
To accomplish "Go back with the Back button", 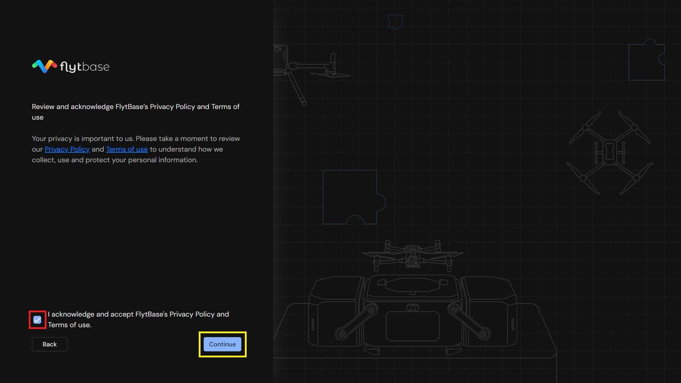I will click(x=49, y=344).
